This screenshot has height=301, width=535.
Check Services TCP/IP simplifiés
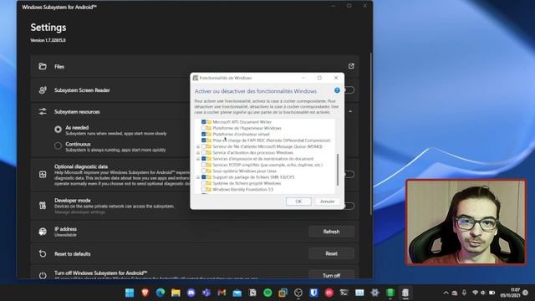(203, 165)
